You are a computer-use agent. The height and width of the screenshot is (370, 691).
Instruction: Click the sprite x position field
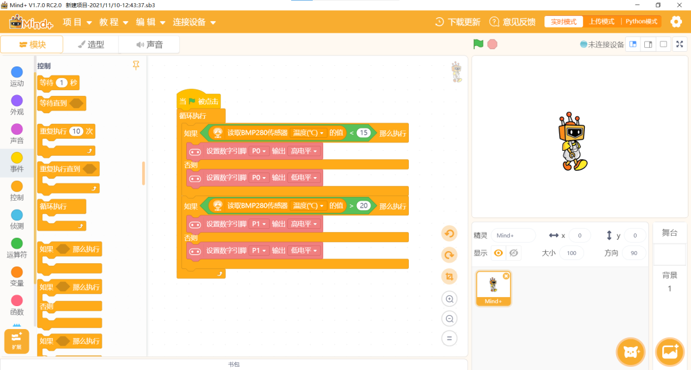click(x=580, y=235)
